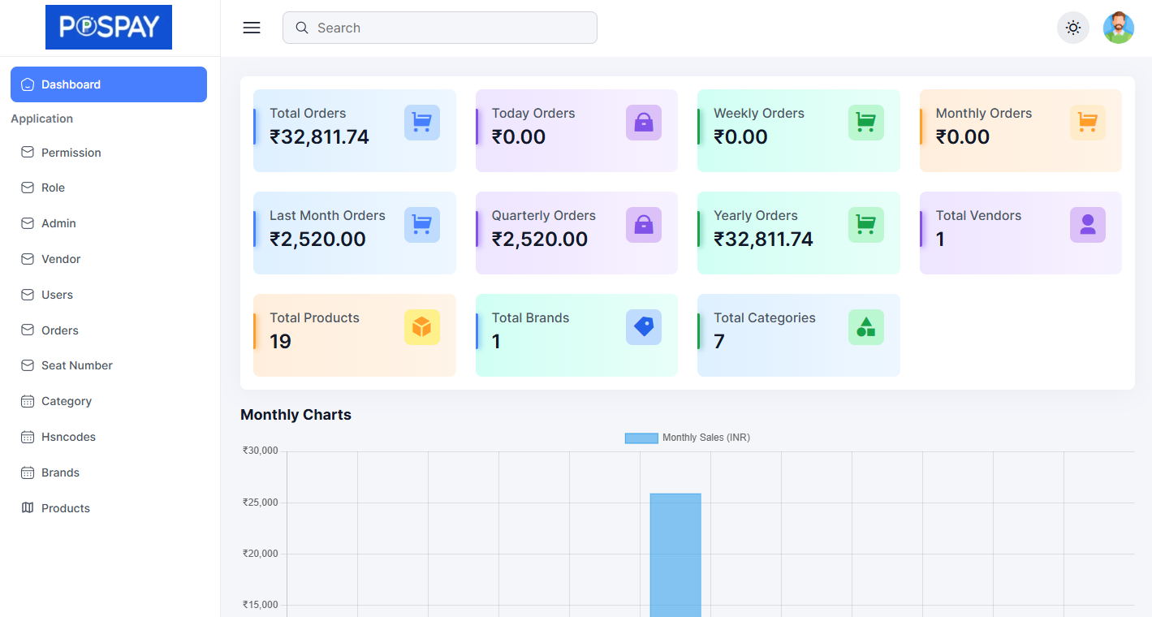Click the hamburger menu icon
The width and height of the screenshot is (1152, 617).
(x=252, y=28)
